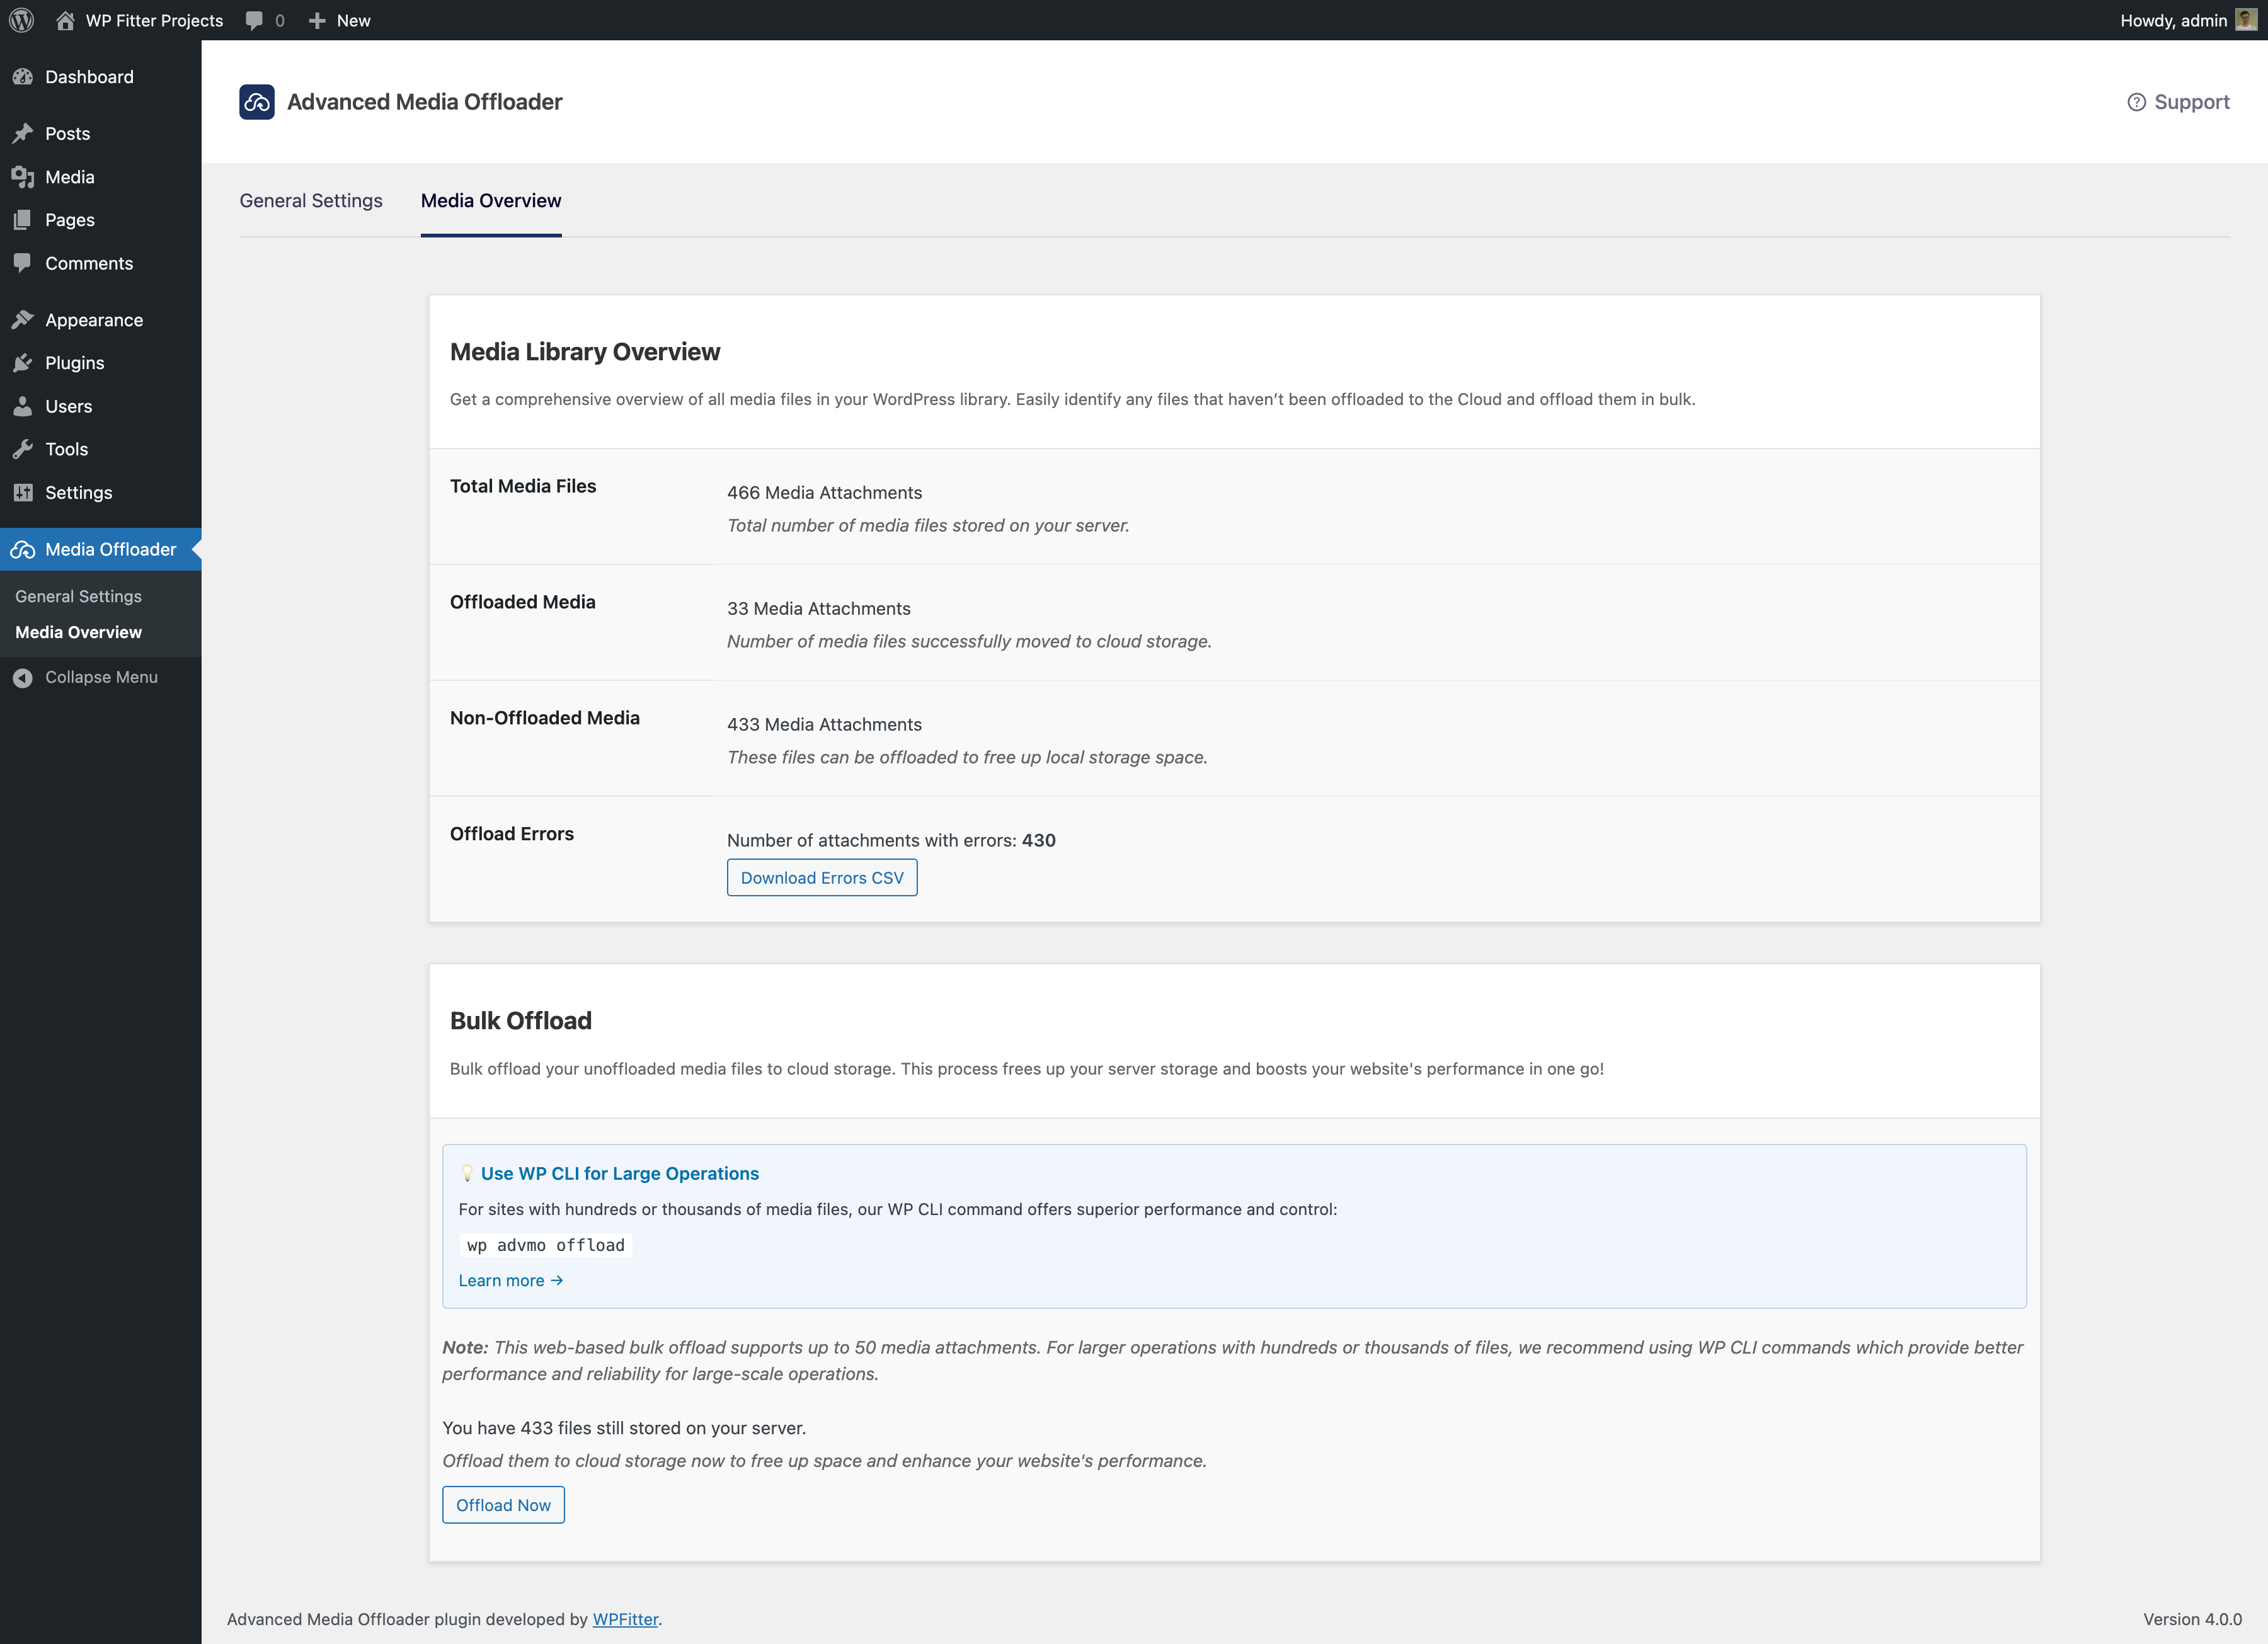The image size is (2268, 1644).
Task: Click the Media Library Overview heading
Action: (584, 352)
